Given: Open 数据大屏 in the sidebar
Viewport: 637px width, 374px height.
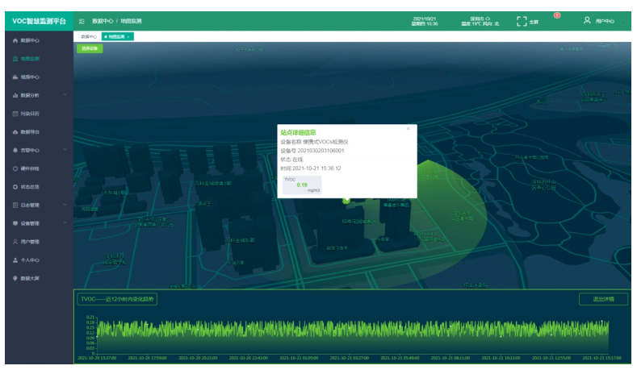Looking at the screenshot, I should [30, 278].
